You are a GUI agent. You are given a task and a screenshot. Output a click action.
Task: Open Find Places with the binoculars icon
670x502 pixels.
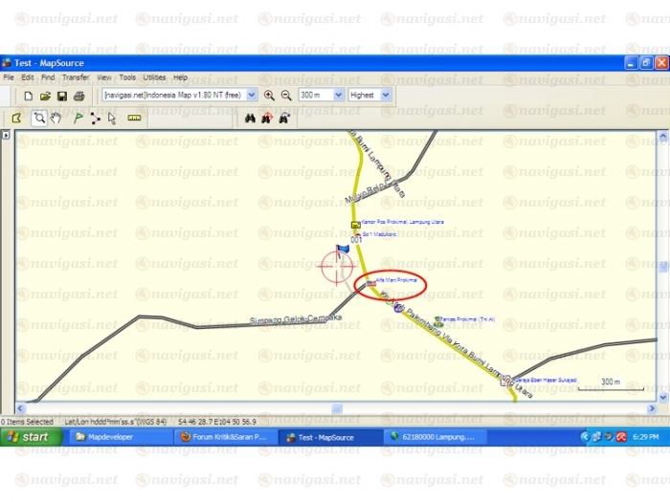pyautogui.click(x=250, y=119)
